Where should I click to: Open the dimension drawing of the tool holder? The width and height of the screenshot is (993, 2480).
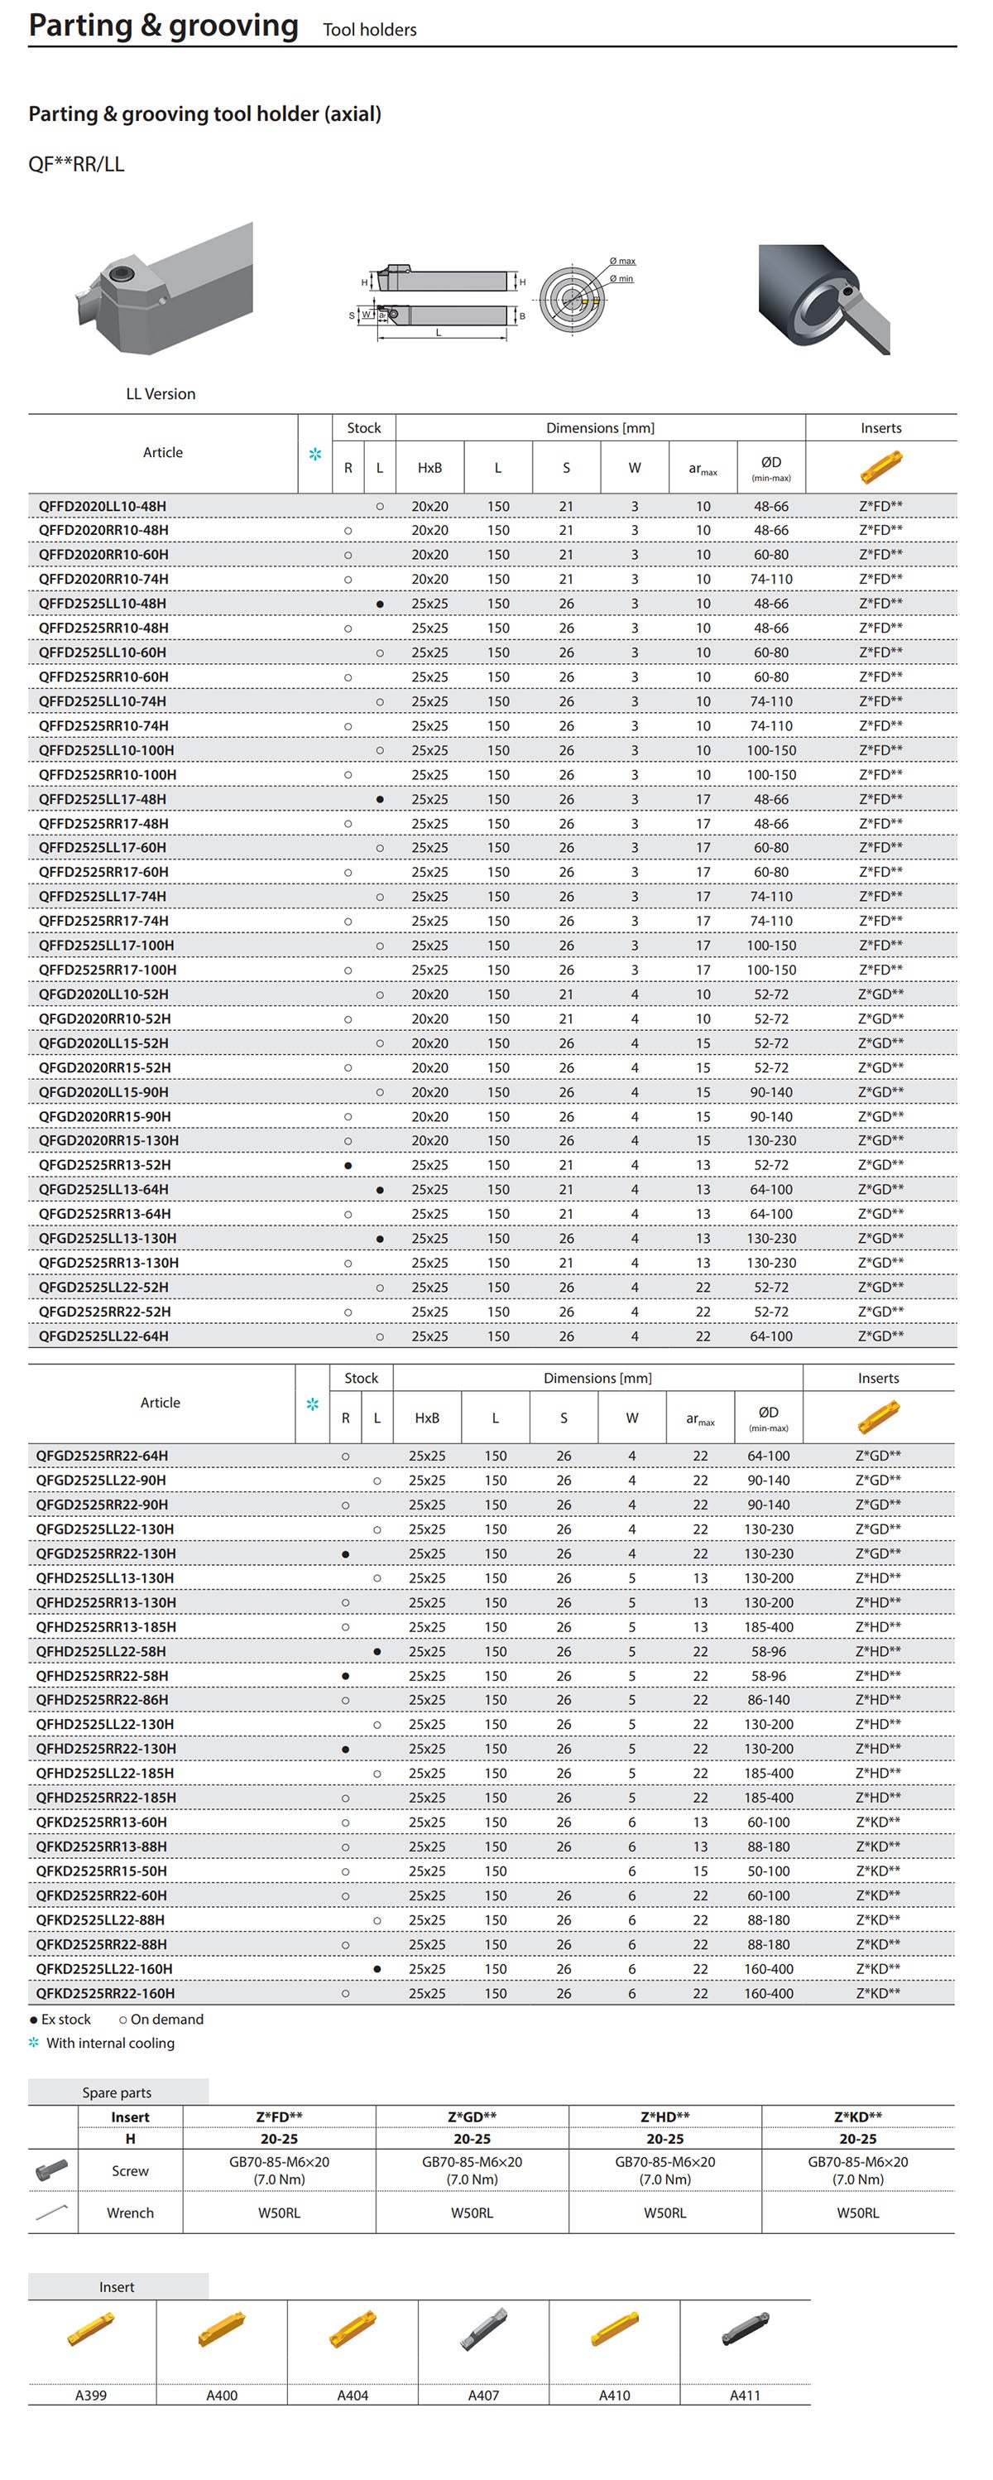(492, 298)
